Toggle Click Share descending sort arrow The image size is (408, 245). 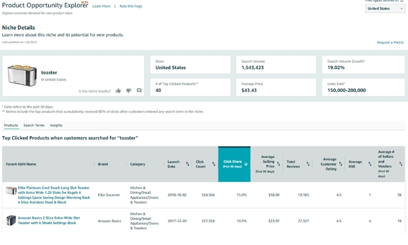pyautogui.click(x=246, y=164)
